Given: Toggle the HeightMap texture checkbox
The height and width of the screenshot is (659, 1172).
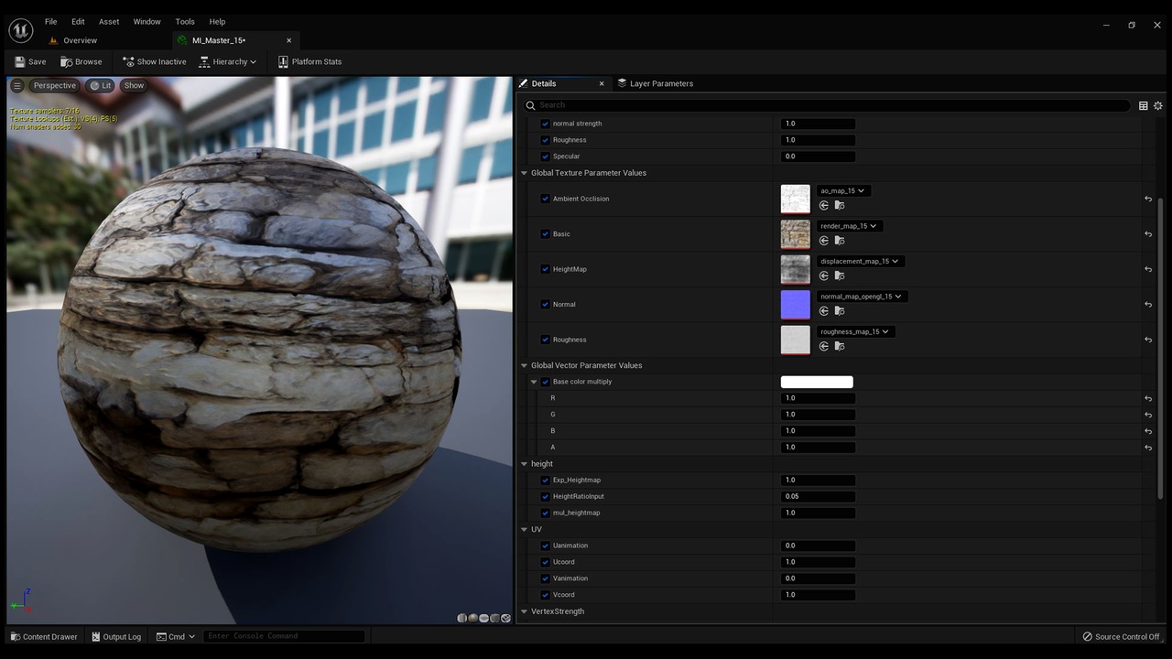Looking at the screenshot, I should (545, 269).
